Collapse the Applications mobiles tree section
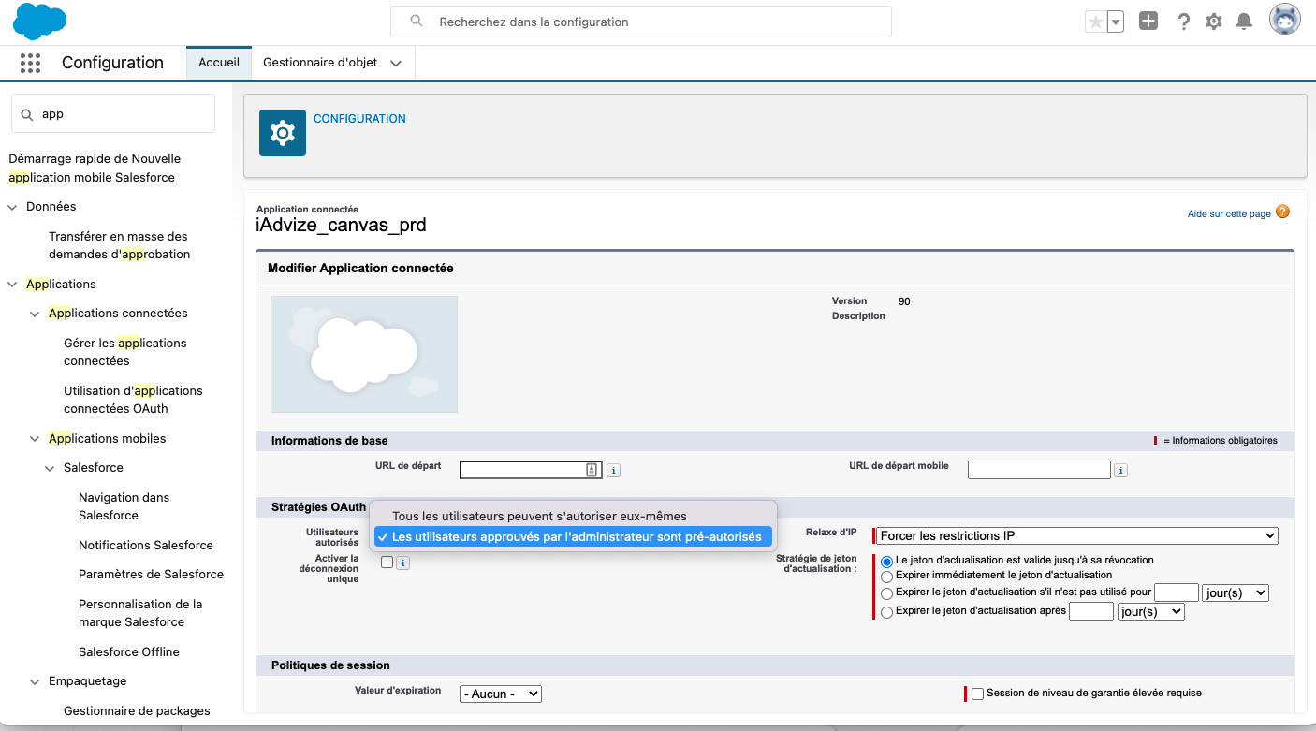The width and height of the screenshot is (1316, 731). (x=35, y=439)
